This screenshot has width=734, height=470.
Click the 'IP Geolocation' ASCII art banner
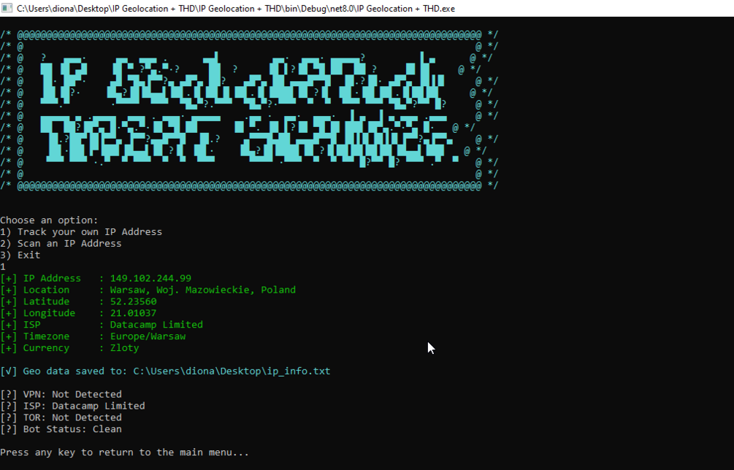(242, 80)
